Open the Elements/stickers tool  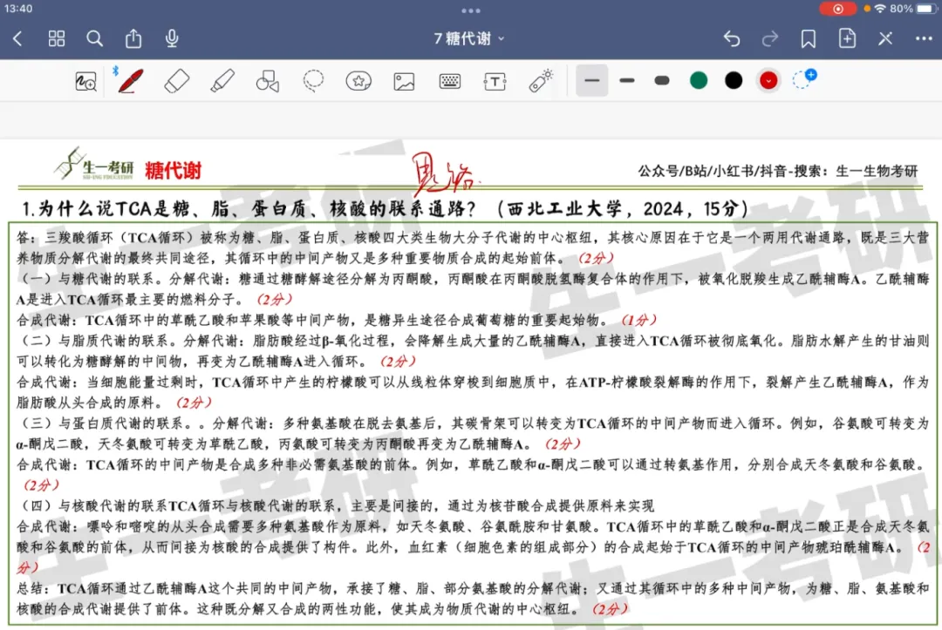358,79
